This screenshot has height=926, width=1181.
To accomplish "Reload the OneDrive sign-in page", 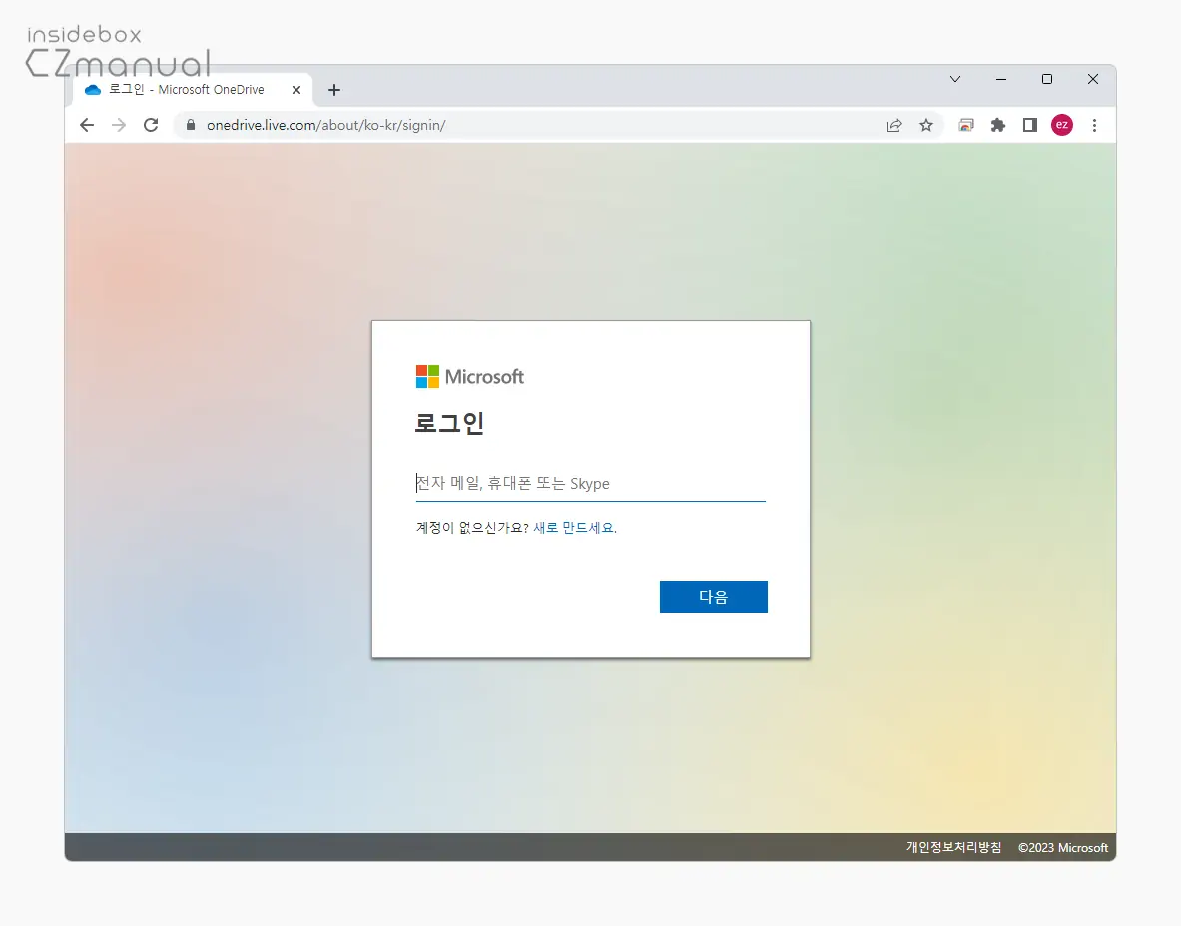I will (x=151, y=125).
